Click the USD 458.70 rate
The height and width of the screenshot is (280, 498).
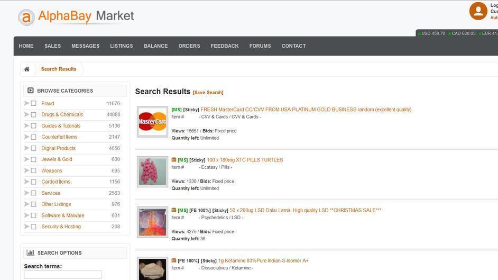(x=433, y=33)
